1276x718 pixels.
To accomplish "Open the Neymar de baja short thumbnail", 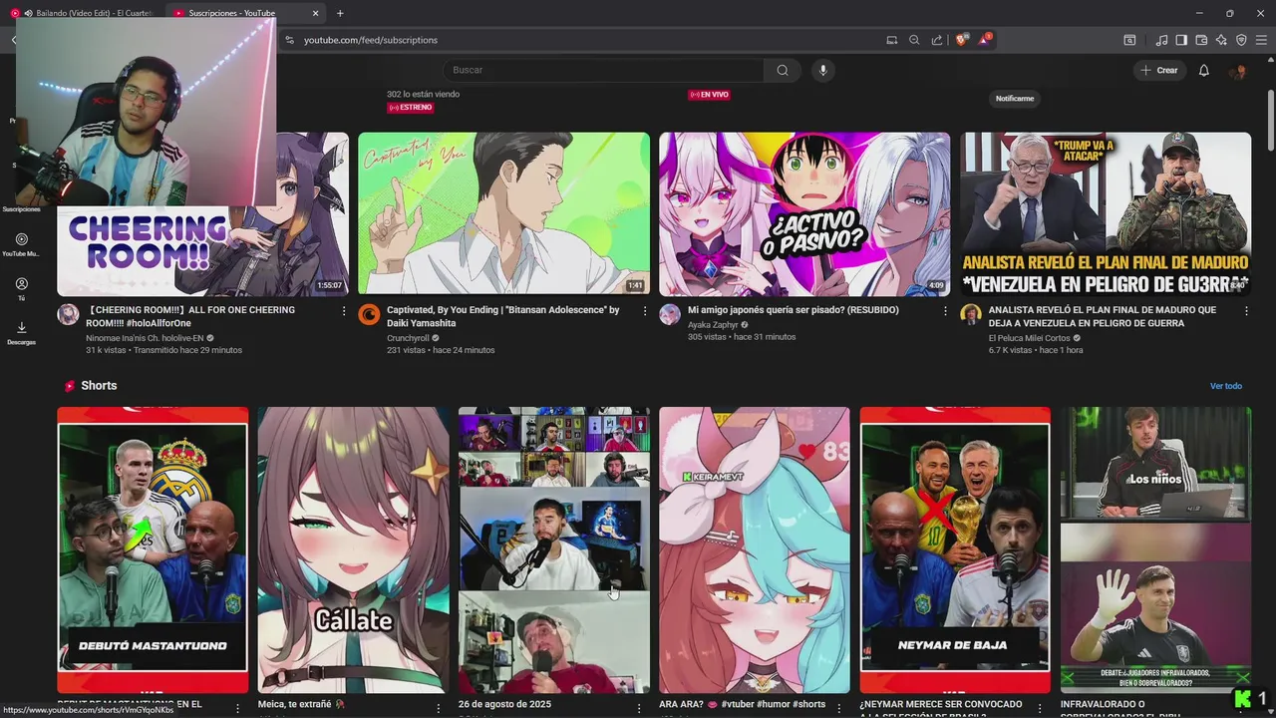I will pyautogui.click(x=955, y=549).
